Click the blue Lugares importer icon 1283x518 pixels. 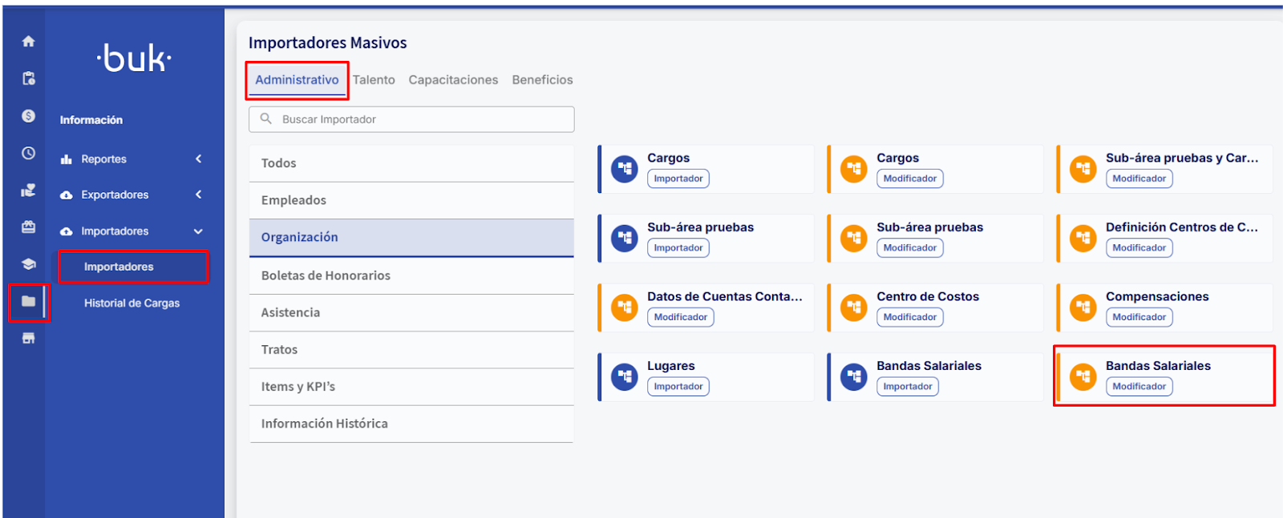click(624, 376)
